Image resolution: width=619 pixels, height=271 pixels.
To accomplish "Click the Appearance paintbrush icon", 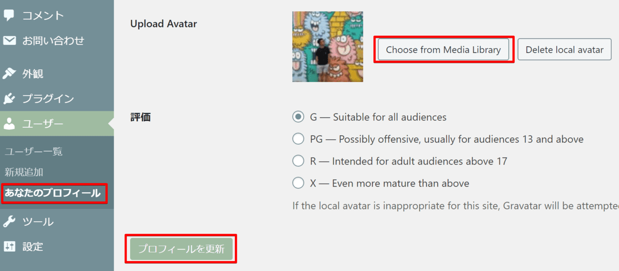I will click(x=9, y=74).
